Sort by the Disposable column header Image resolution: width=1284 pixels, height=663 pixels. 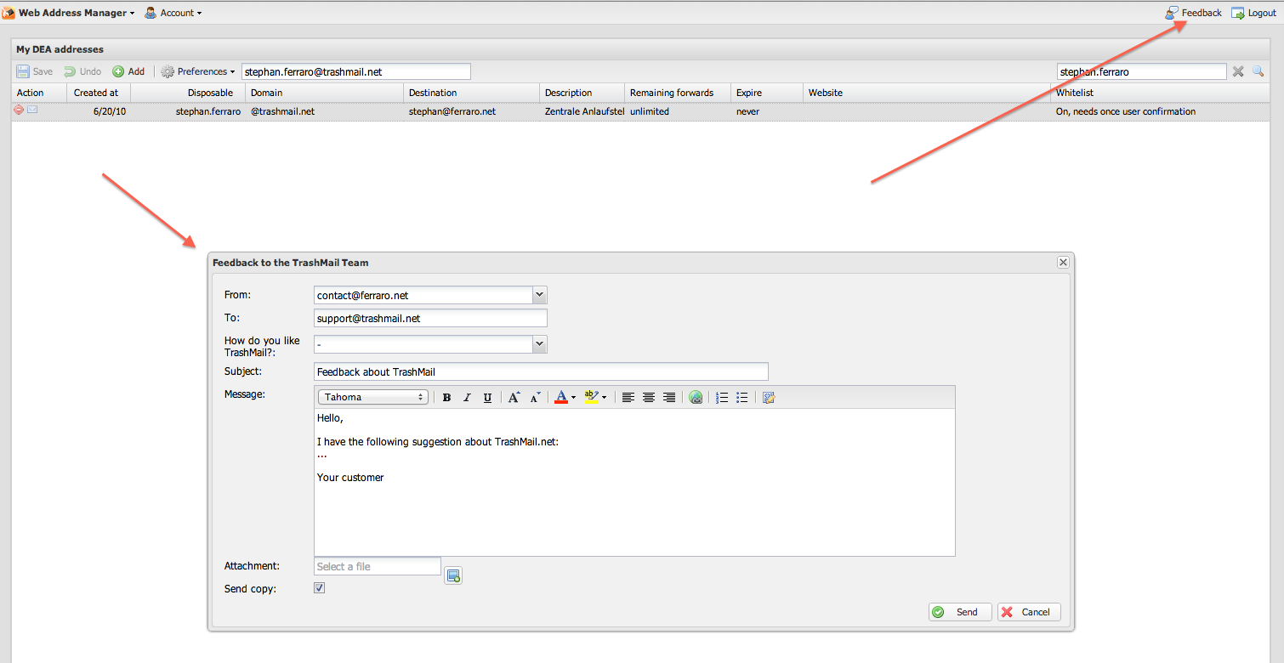[x=188, y=93]
